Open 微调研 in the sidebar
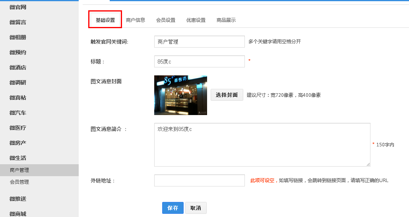 [x=18, y=83]
